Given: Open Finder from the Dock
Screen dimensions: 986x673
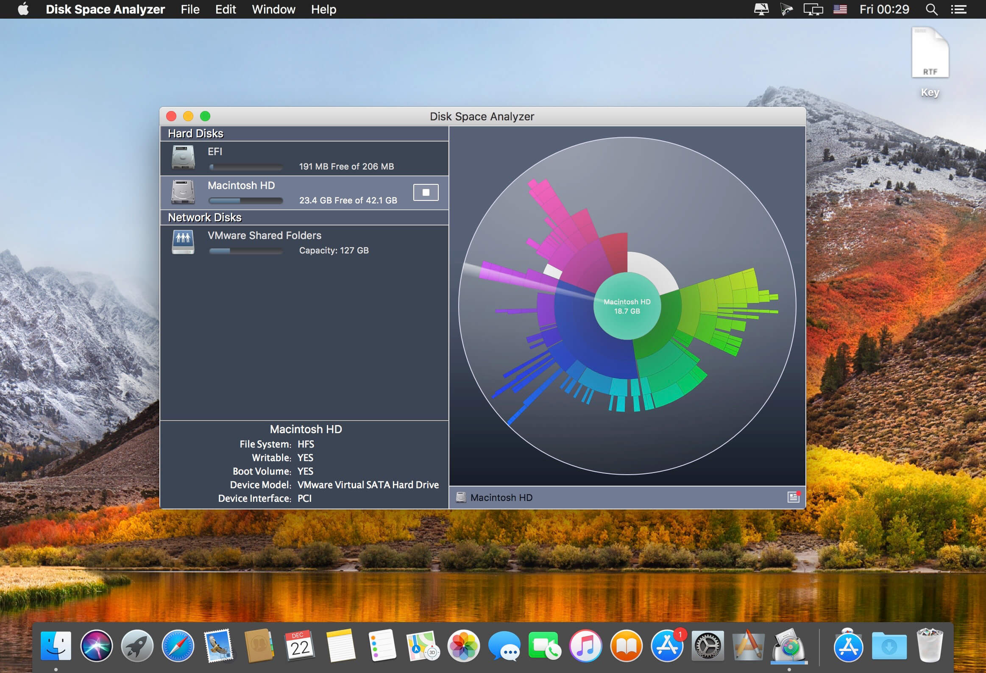Looking at the screenshot, I should (x=56, y=645).
